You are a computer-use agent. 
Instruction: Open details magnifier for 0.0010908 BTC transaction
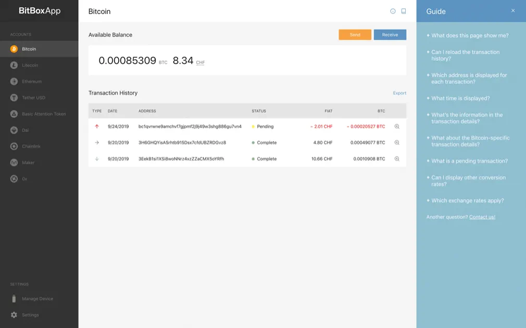click(x=397, y=159)
